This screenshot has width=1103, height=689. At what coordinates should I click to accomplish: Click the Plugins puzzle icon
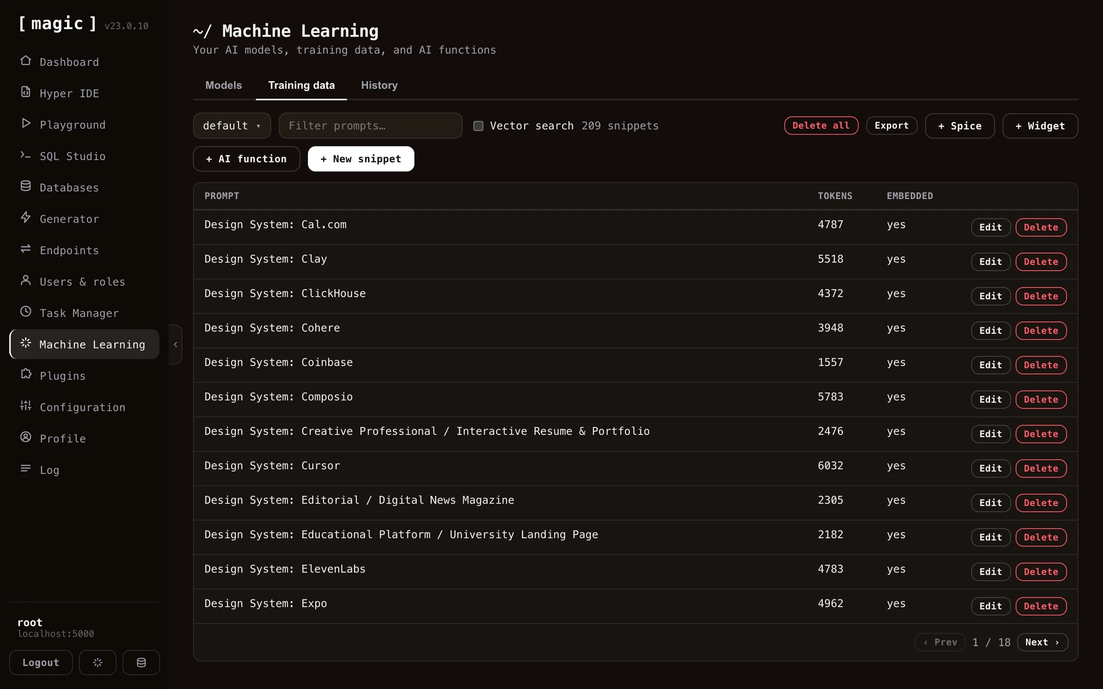tap(26, 374)
